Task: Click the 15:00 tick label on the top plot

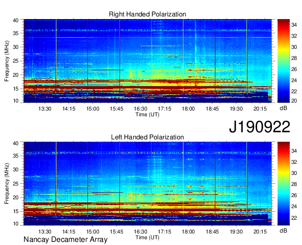Action: (x=93, y=109)
